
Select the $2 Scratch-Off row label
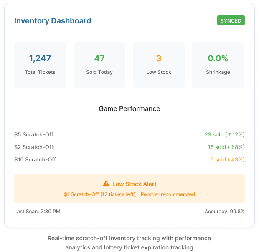(x=35, y=147)
